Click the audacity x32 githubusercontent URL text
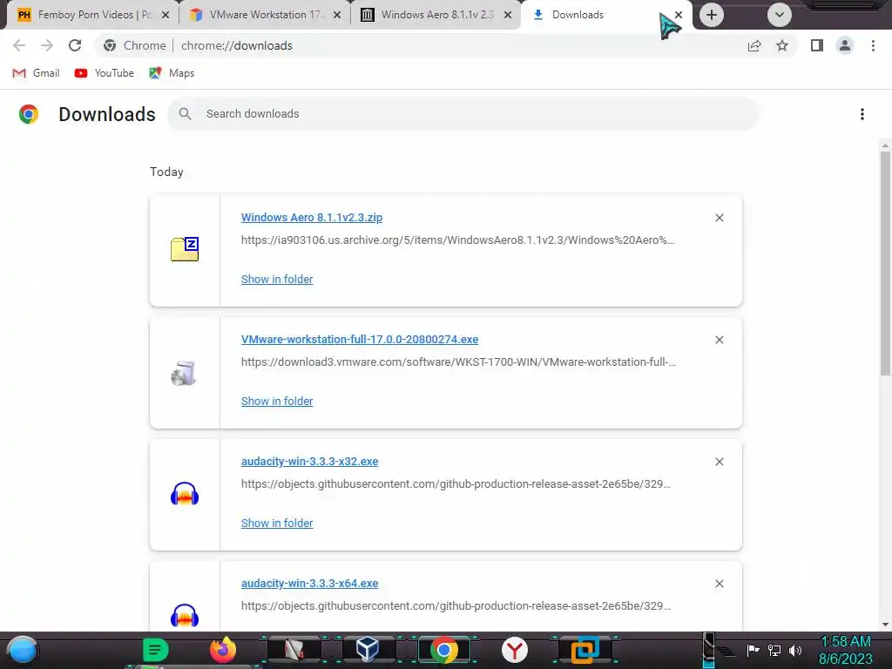This screenshot has width=892, height=669. click(456, 484)
